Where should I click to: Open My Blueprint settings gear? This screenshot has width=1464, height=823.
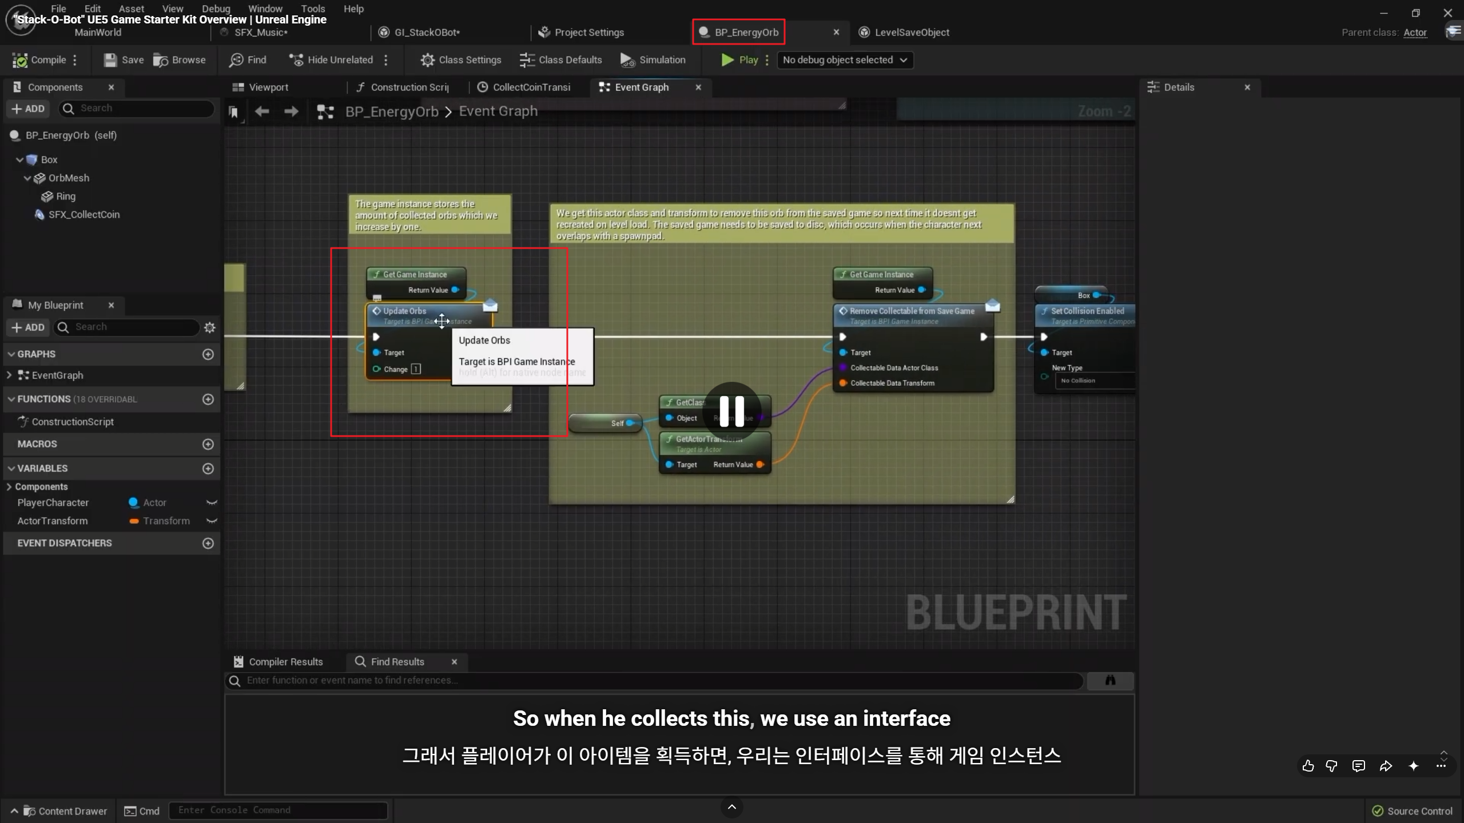(210, 327)
